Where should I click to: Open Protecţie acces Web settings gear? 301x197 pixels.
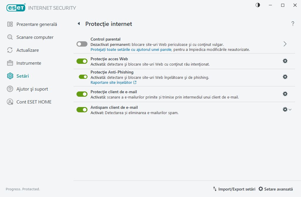tap(285, 61)
